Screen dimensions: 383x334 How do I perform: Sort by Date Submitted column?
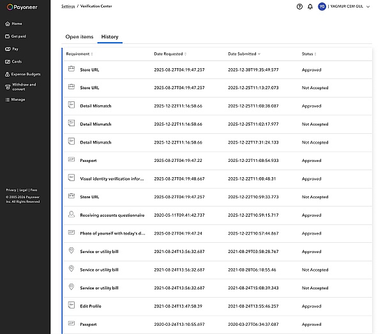[x=244, y=54]
